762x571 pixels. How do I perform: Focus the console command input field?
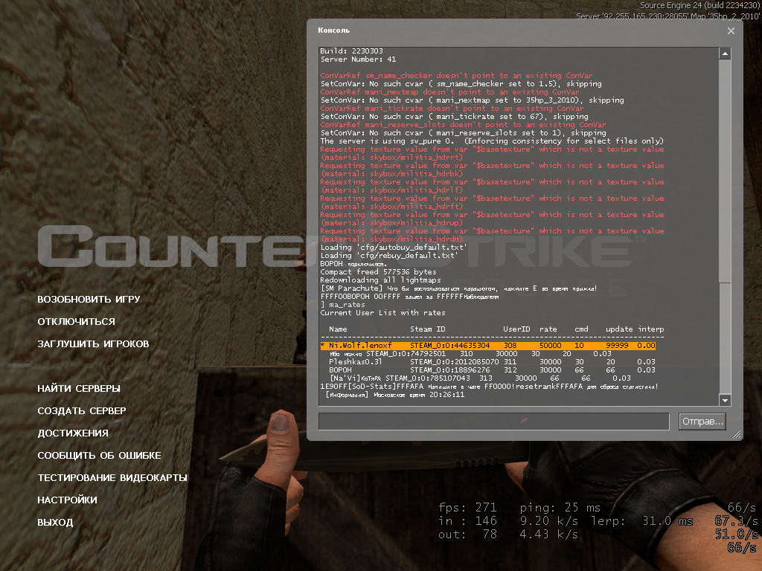tap(494, 422)
